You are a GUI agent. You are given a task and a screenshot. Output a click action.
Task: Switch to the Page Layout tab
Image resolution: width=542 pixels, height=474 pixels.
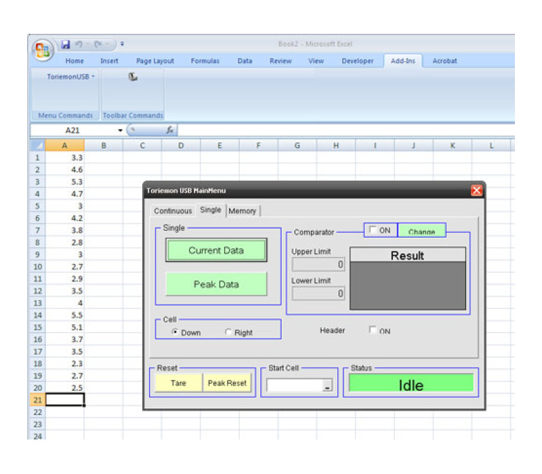tap(155, 61)
